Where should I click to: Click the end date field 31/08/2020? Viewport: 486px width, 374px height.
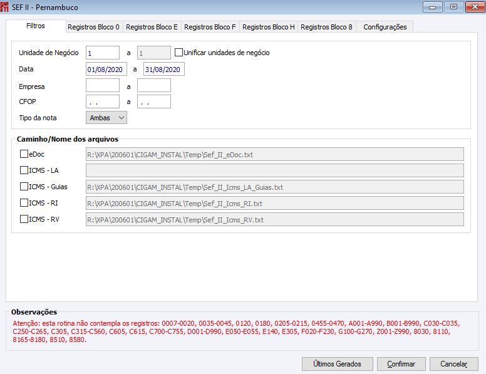[x=164, y=69]
